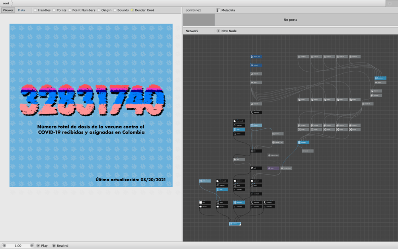Select the sum2 node

coord(308,151)
